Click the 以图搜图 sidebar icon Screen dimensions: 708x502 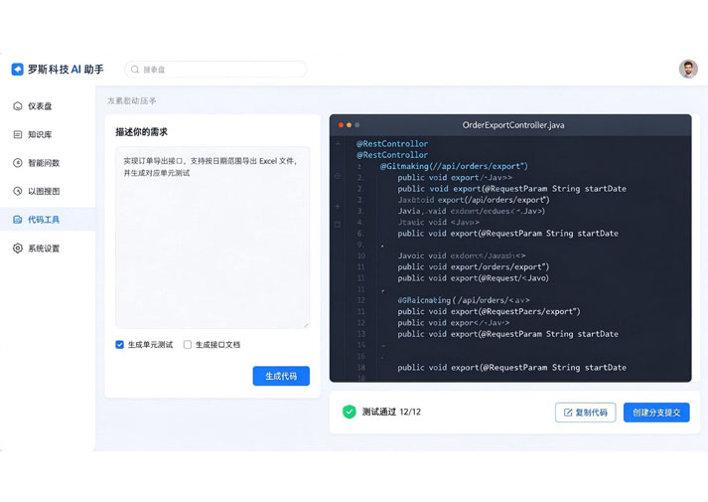[x=18, y=191]
